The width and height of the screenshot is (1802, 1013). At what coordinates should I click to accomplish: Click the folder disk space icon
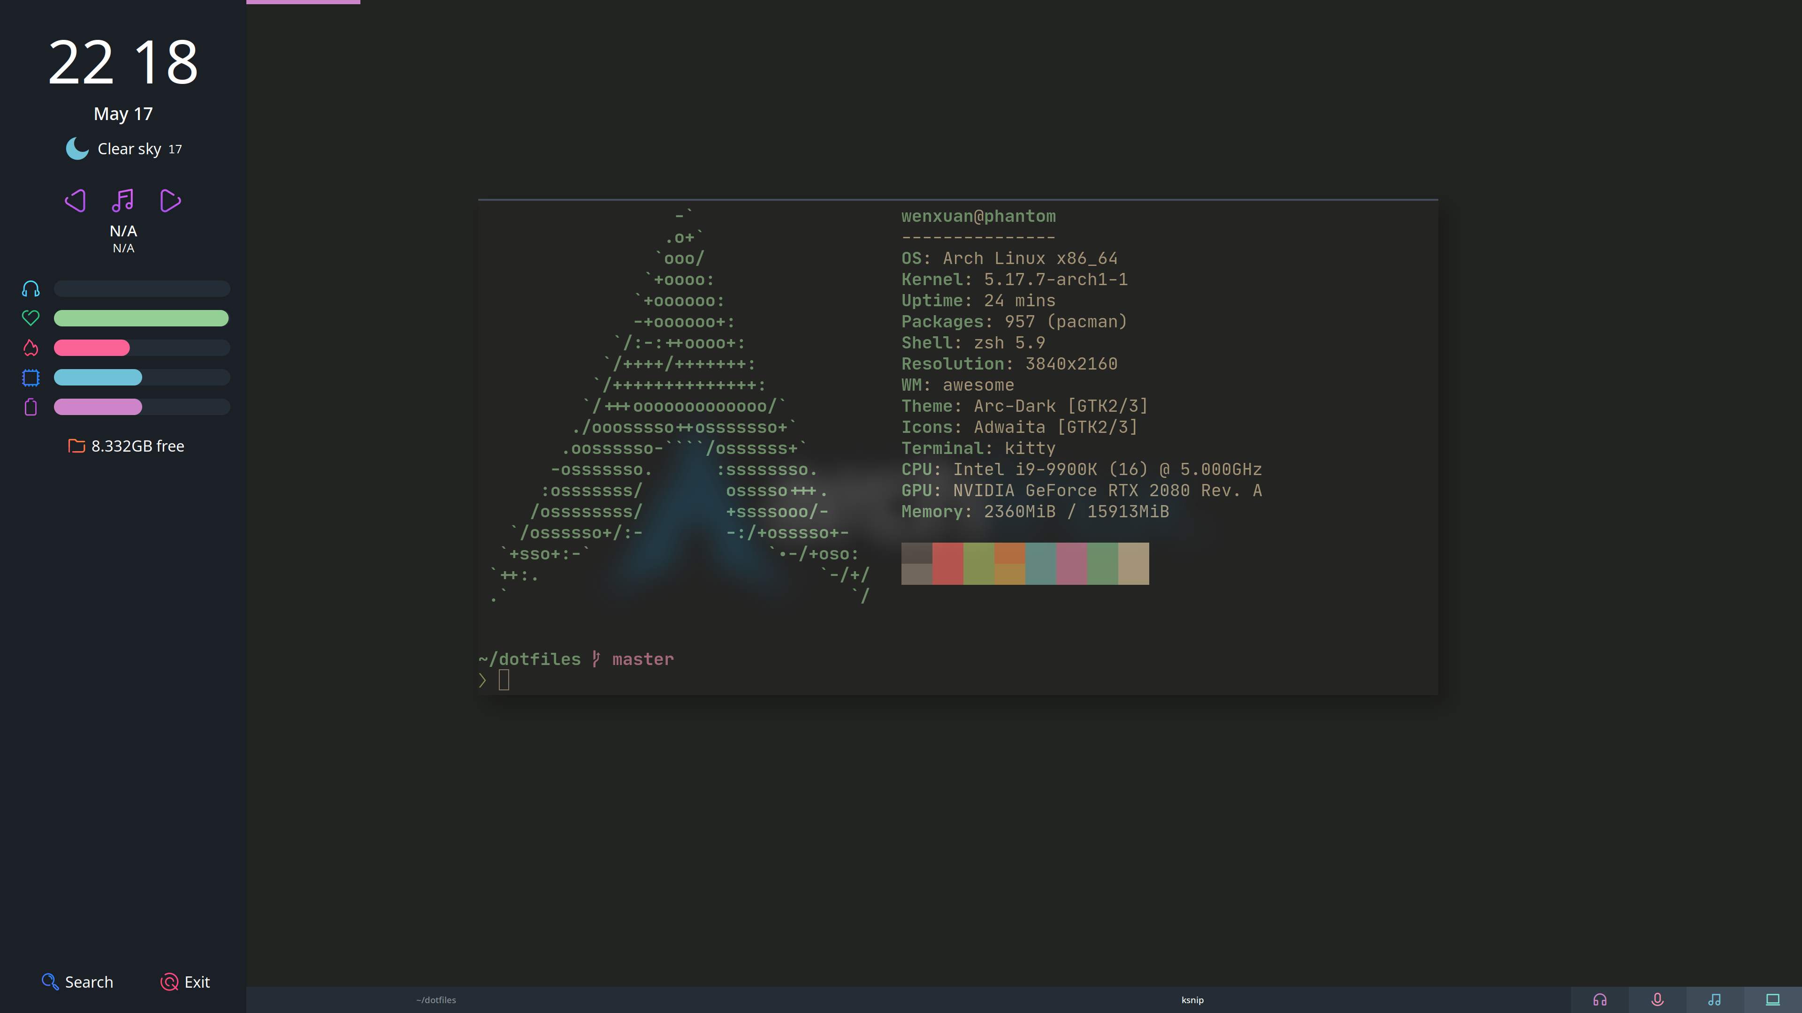click(76, 446)
